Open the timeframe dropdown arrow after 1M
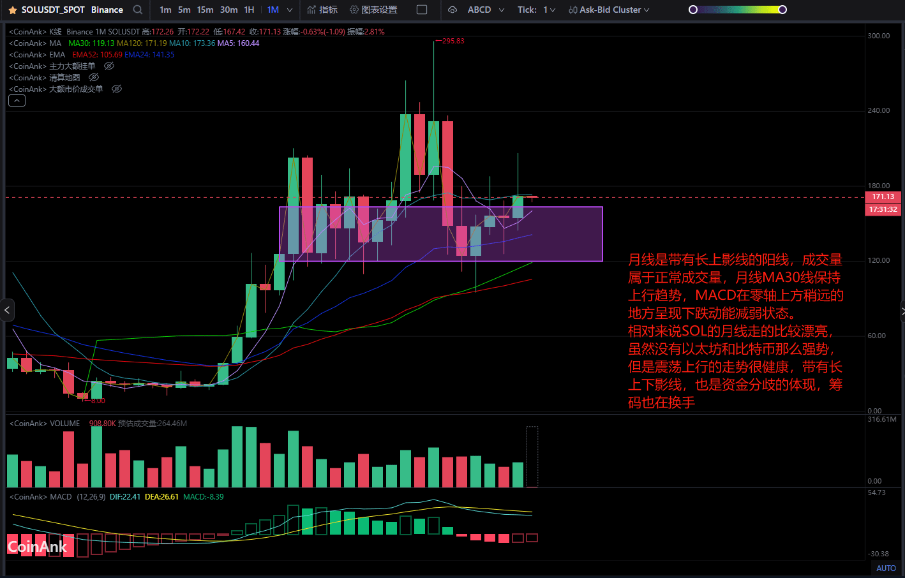The height and width of the screenshot is (578, 905). tap(290, 10)
